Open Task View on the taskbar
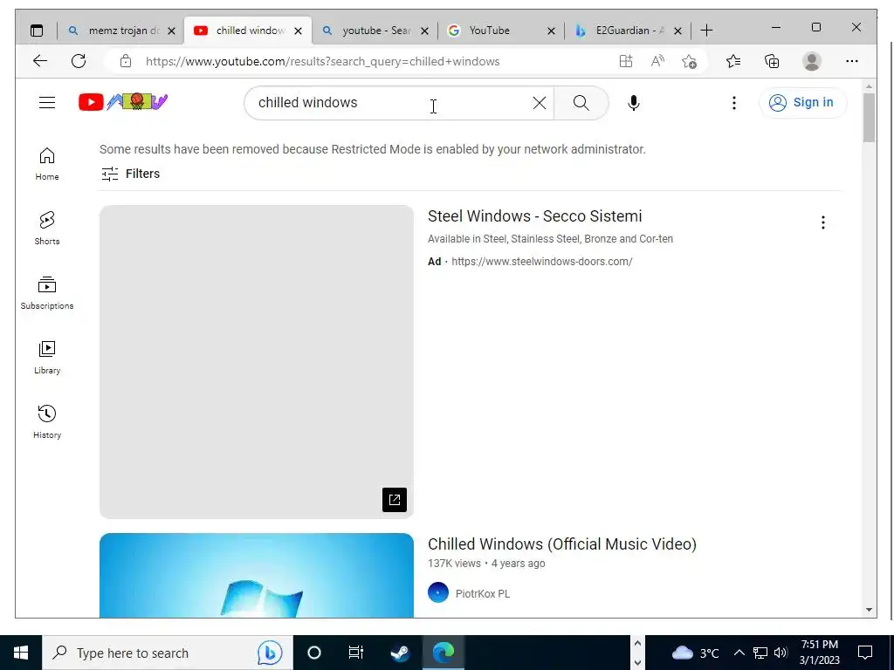This screenshot has width=894, height=670. [356, 653]
